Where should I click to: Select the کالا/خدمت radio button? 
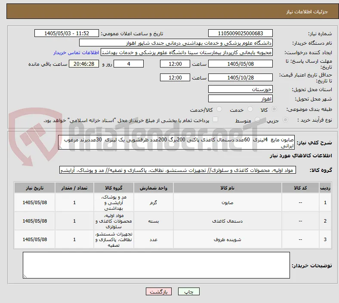click(x=219, y=109)
